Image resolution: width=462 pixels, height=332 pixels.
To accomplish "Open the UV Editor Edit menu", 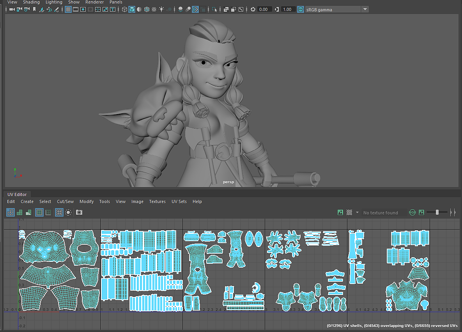I will pyautogui.click(x=11, y=201).
